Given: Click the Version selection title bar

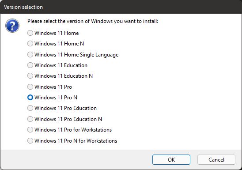Looking at the screenshot, I should (121, 7).
